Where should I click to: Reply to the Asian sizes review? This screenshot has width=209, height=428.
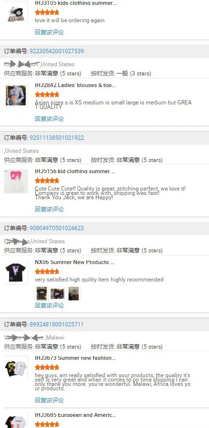click(49, 119)
